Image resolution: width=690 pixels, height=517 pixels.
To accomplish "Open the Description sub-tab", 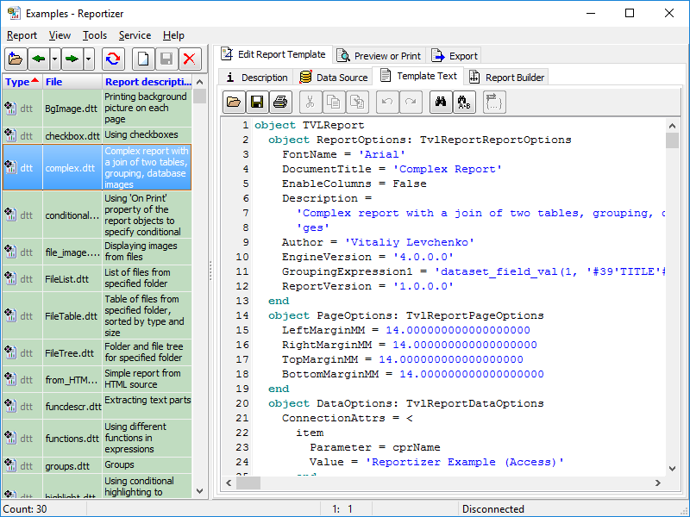I will click(256, 78).
